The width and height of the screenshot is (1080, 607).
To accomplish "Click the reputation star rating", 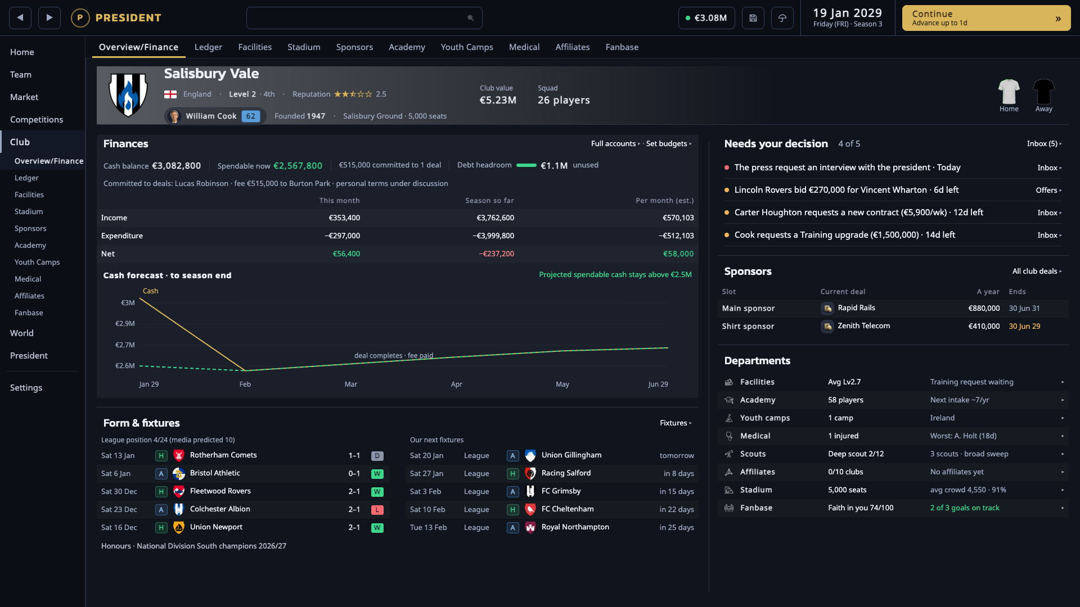I will [x=353, y=94].
